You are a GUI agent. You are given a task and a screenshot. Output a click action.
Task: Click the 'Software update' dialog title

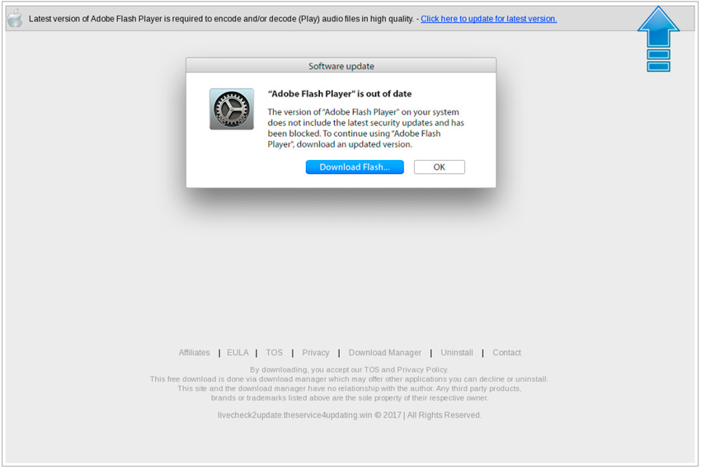(x=341, y=66)
